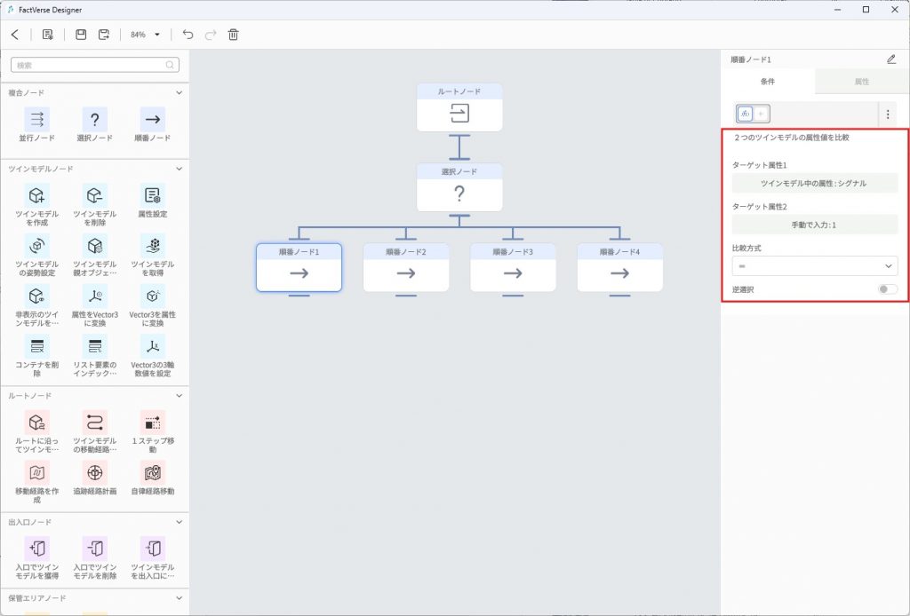Click the 検索 search box
Viewport: 910px width, 616px height.
point(94,65)
